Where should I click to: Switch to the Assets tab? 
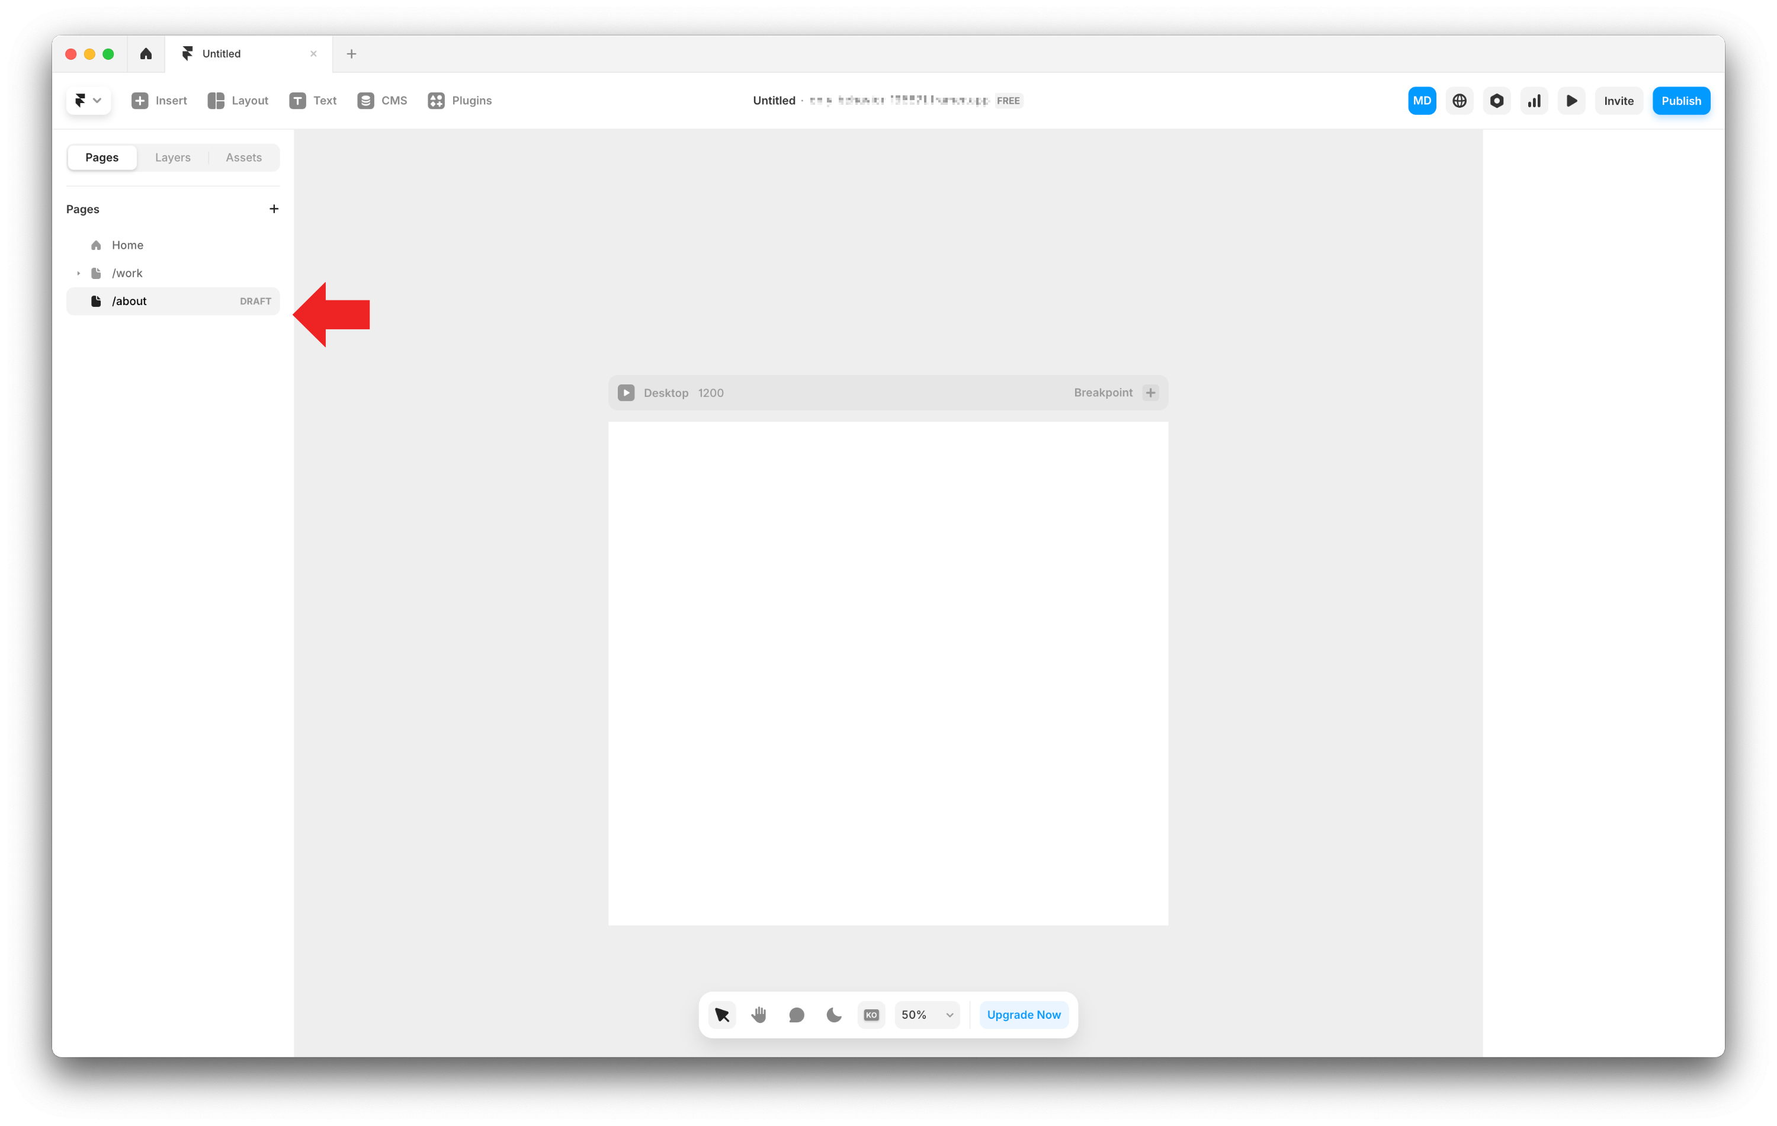[x=243, y=157]
